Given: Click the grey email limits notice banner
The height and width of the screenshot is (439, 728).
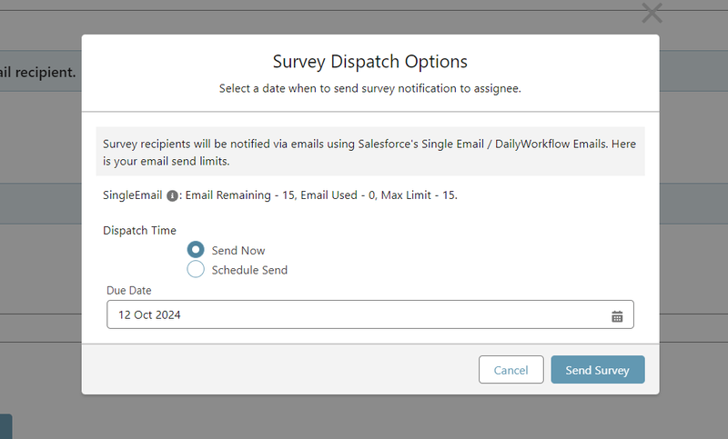Looking at the screenshot, I should click(369, 151).
